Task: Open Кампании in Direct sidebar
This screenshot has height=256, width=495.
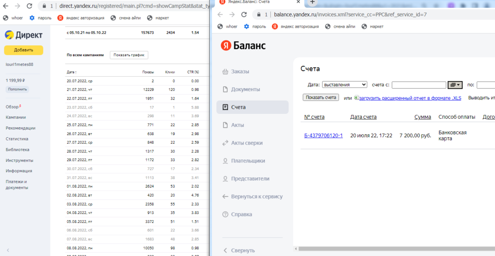Action: coord(16,117)
